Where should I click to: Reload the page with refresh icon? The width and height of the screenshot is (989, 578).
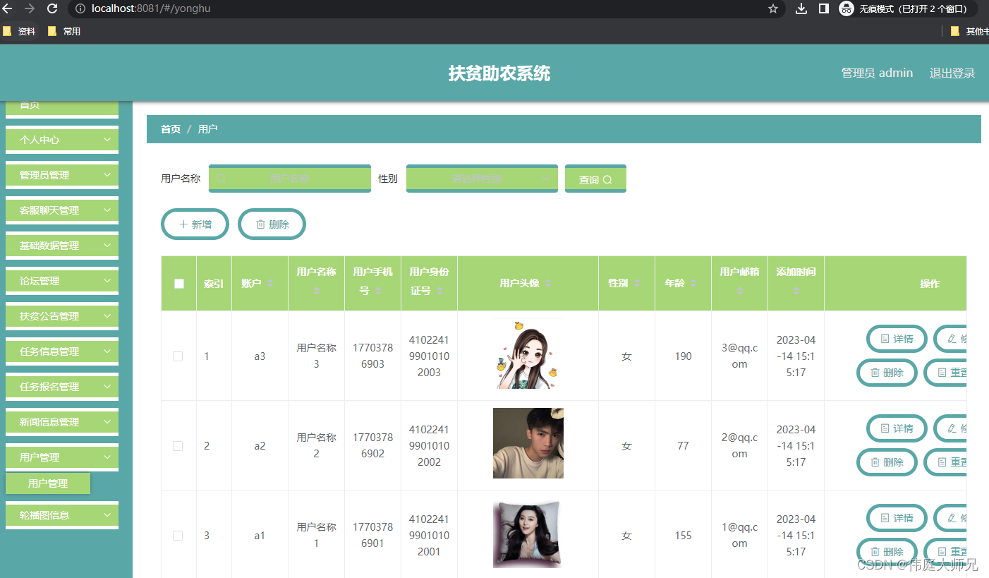click(x=52, y=8)
